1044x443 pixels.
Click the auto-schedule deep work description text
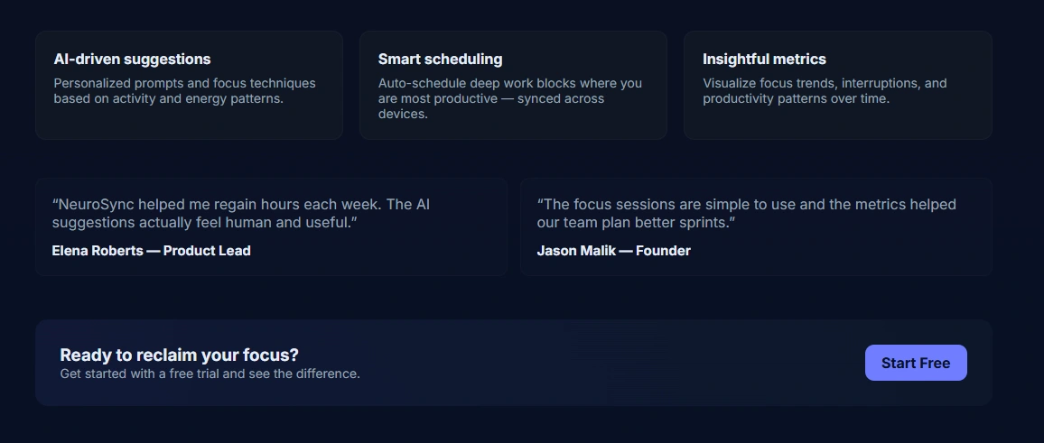coord(509,98)
